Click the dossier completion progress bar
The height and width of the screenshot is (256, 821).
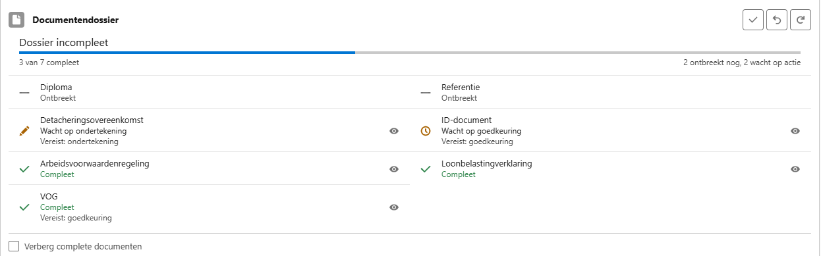click(410, 52)
